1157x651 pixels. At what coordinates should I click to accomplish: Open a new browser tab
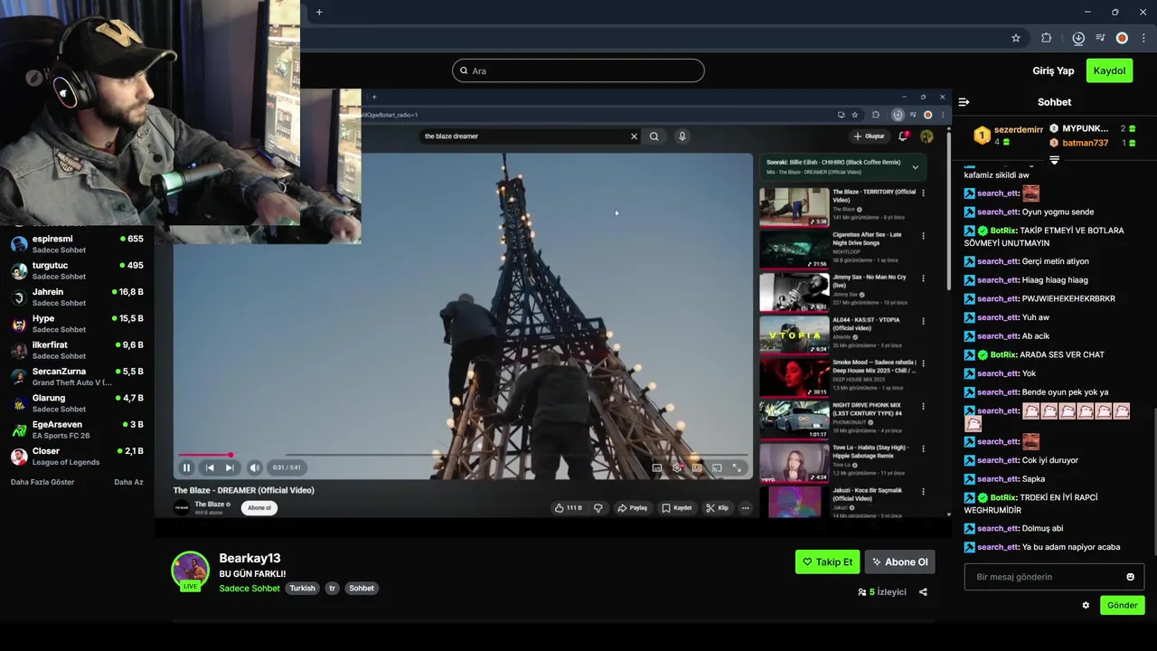pyautogui.click(x=319, y=12)
